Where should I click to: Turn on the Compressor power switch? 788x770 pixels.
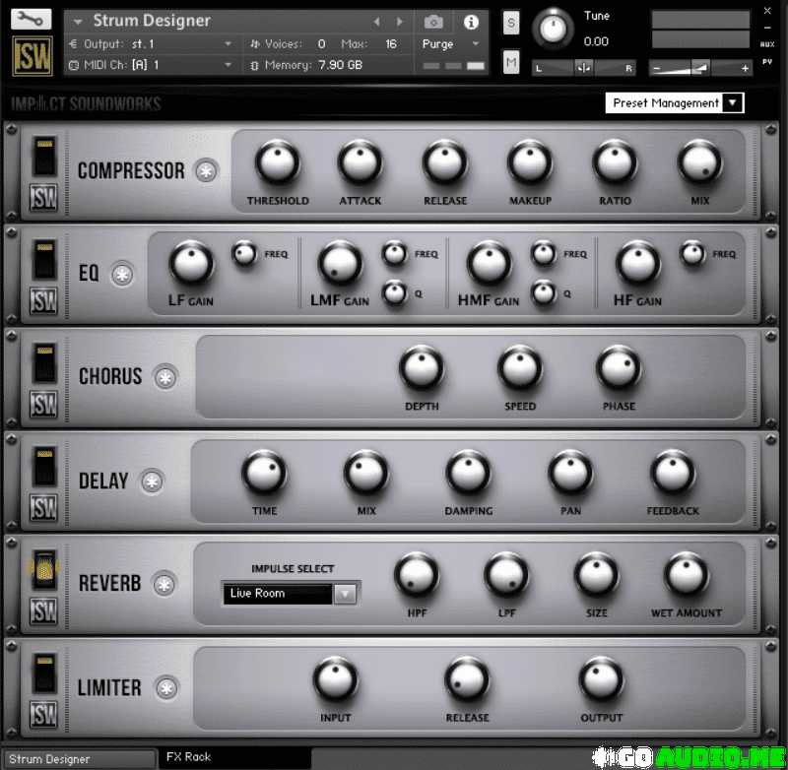[x=43, y=157]
